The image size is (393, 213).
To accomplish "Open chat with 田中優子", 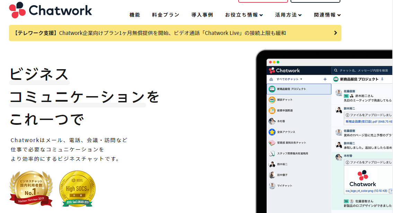I will pyautogui.click(x=299, y=175).
